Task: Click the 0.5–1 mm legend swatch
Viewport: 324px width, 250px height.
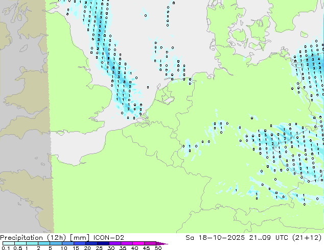Action: (20, 243)
